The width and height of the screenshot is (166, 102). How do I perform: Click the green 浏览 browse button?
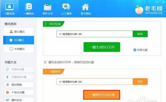coord(140,34)
